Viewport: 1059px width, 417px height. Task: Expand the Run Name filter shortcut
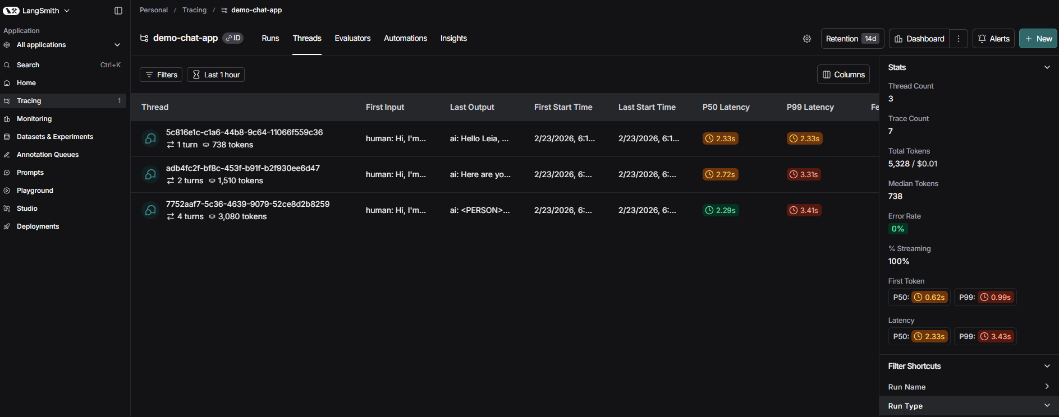pos(969,387)
